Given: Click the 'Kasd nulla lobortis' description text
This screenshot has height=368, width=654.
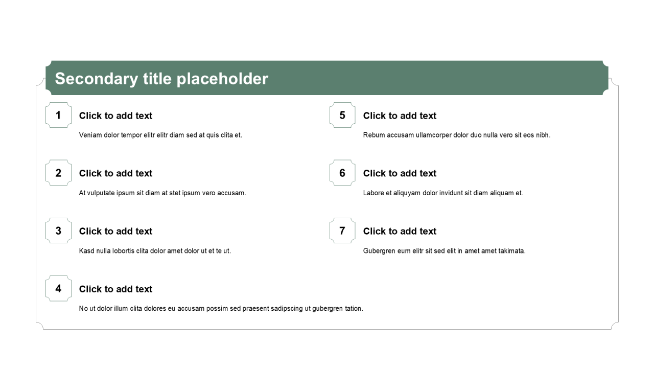Looking at the screenshot, I should tap(155, 251).
